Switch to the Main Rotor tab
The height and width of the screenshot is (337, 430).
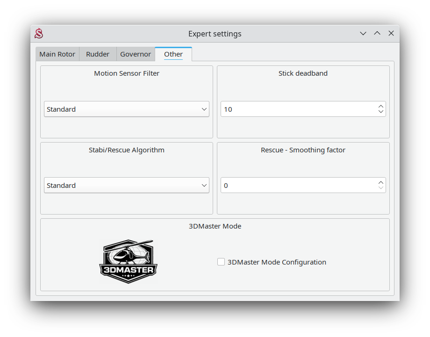pos(57,54)
